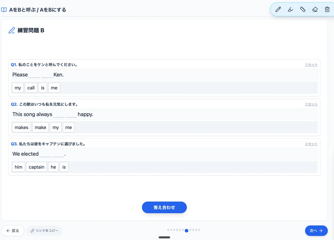Jump to first page dot in pagination
Viewport: 334px width, 240px height.
[x=168, y=230]
